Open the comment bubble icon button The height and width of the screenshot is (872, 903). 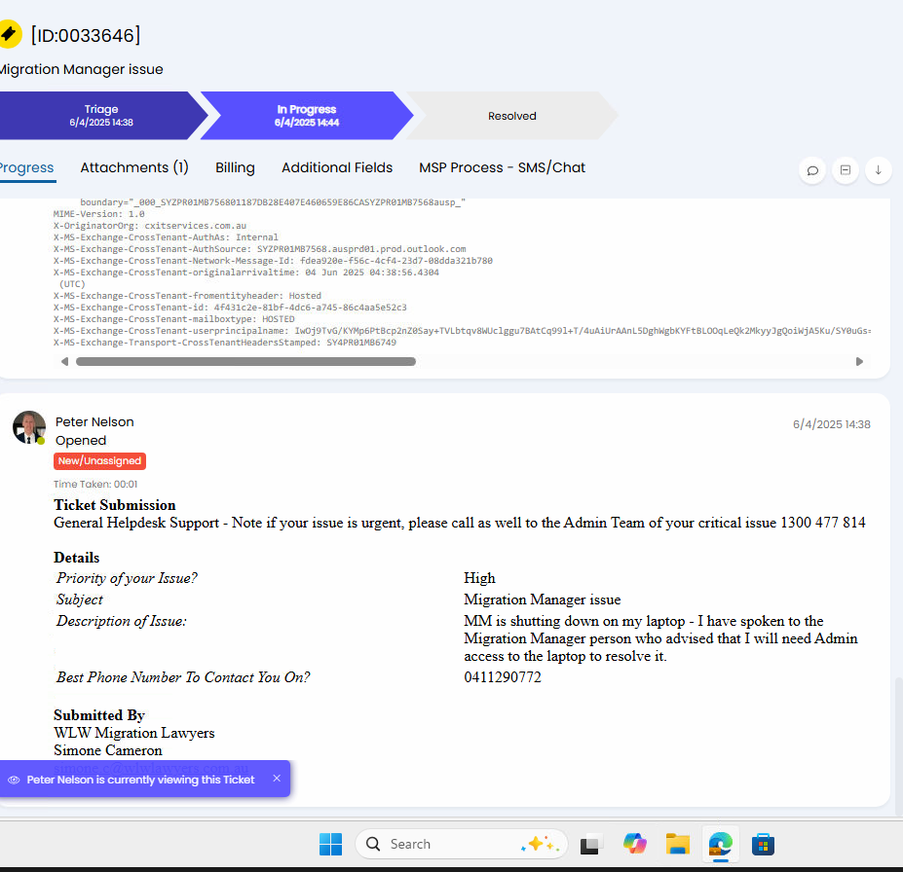pos(812,170)
